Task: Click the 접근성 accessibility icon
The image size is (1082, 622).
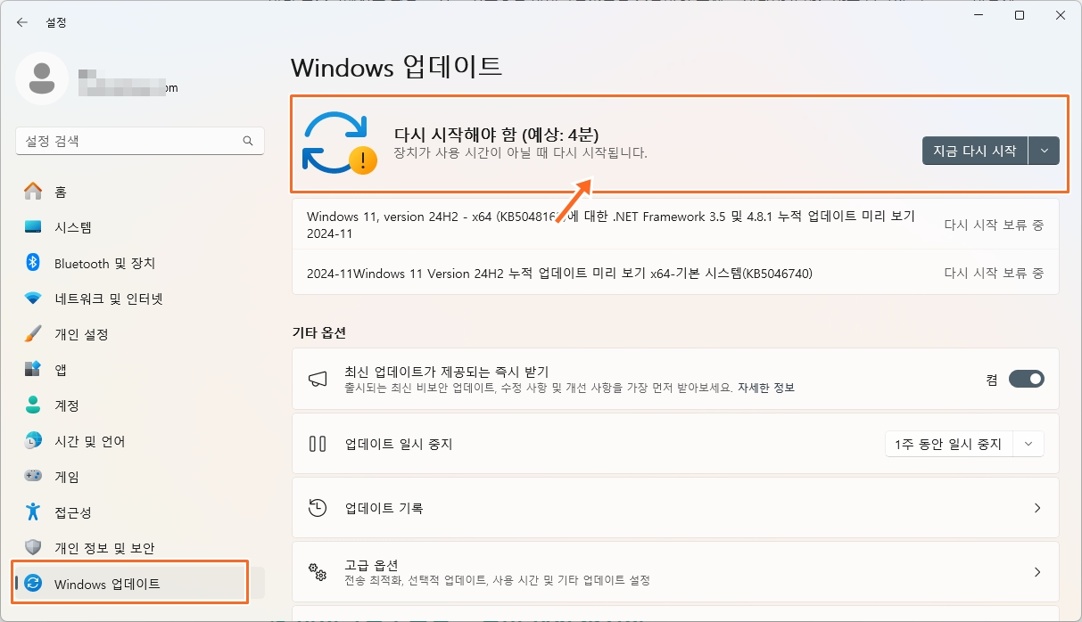Action: 33,512
